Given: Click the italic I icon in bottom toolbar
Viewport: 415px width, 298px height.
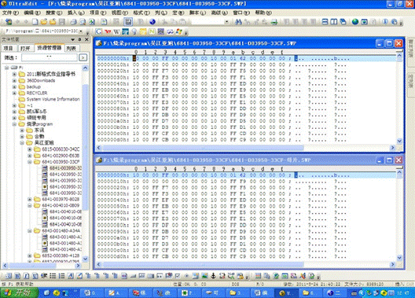Looking at the screenshot, I should (26, 276).
